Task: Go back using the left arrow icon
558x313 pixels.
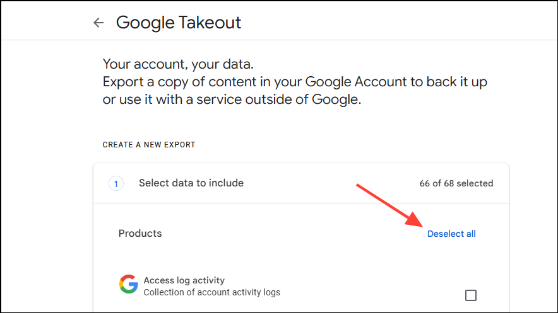Action: point(98,23)
